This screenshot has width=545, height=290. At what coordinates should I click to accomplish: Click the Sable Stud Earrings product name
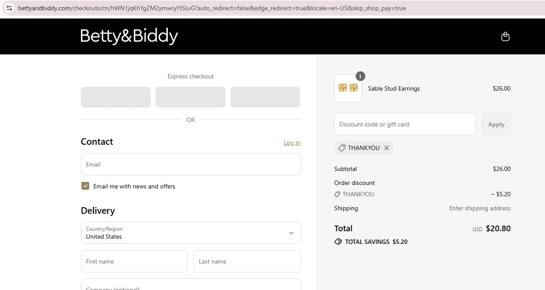click(x=394, y=88)
